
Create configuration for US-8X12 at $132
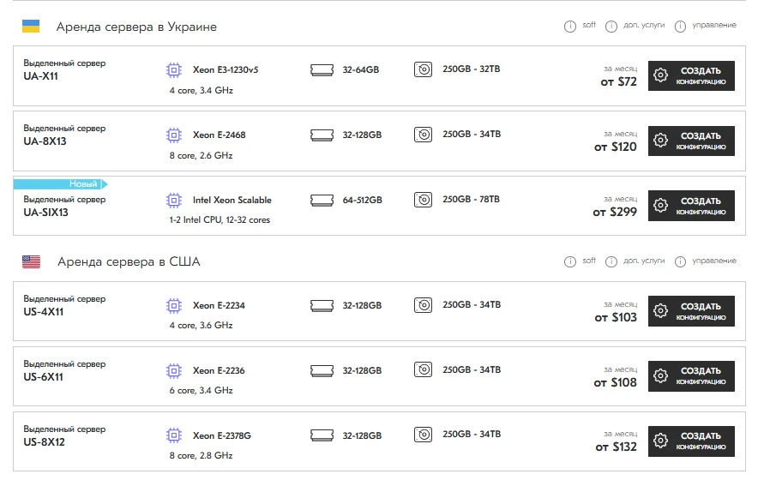[691, 441]
